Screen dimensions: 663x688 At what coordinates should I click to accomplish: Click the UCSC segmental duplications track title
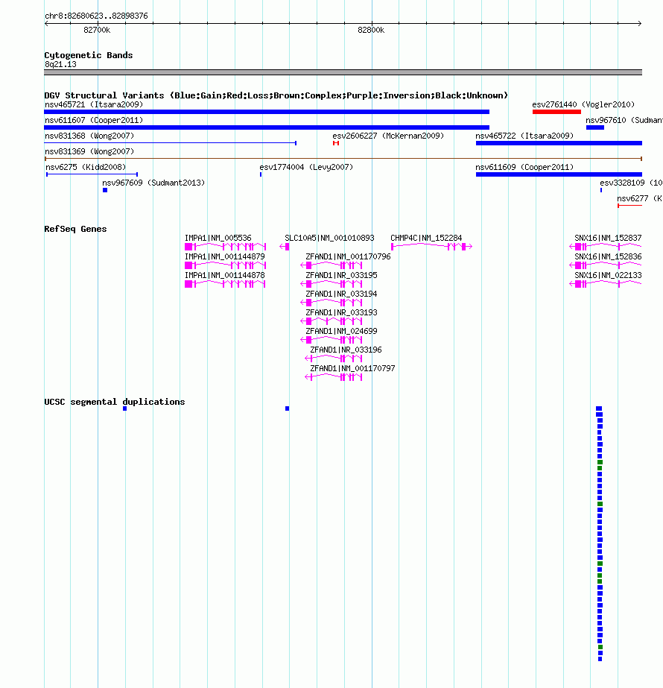pos(115,402)
